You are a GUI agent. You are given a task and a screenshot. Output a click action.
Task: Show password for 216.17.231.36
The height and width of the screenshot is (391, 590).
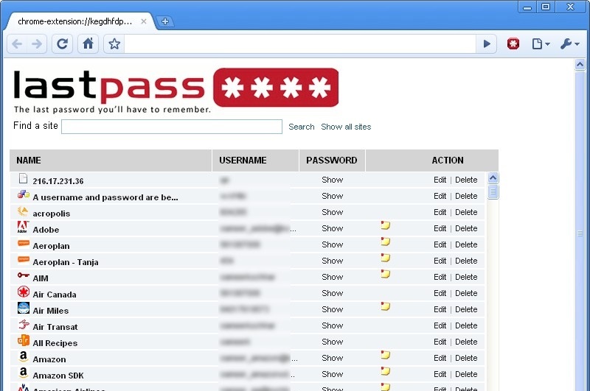point(333,180)
